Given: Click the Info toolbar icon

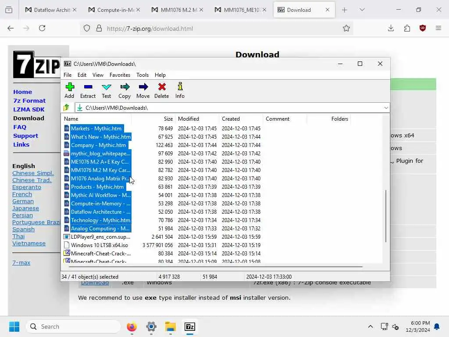Looking at the screenshot, I should (x=180, y=86).
